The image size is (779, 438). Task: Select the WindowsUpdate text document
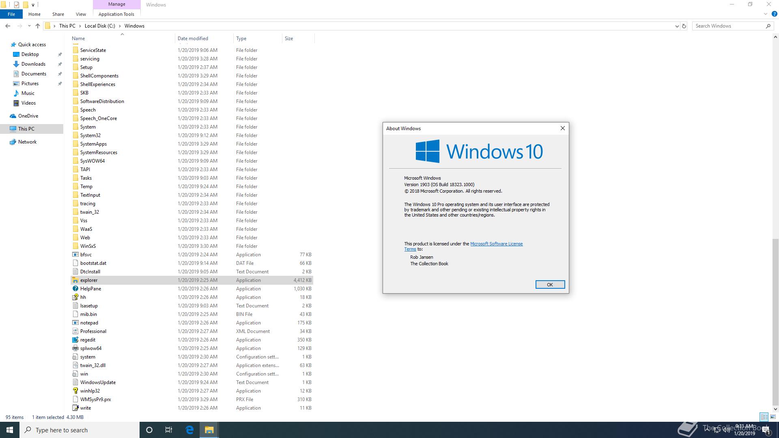tap(192, 382)
